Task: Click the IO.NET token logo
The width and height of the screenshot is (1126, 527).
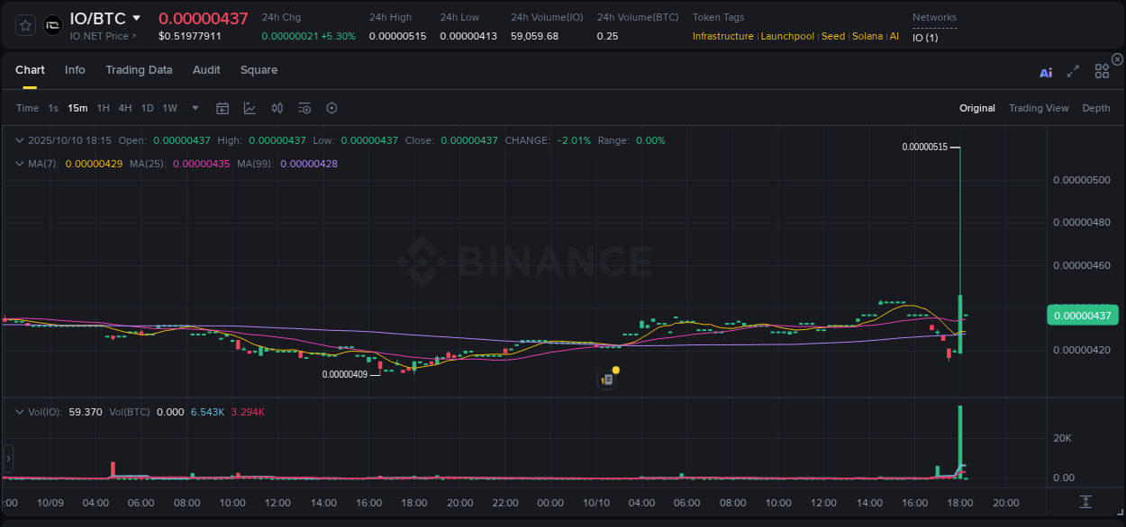Action: [52, 25]
